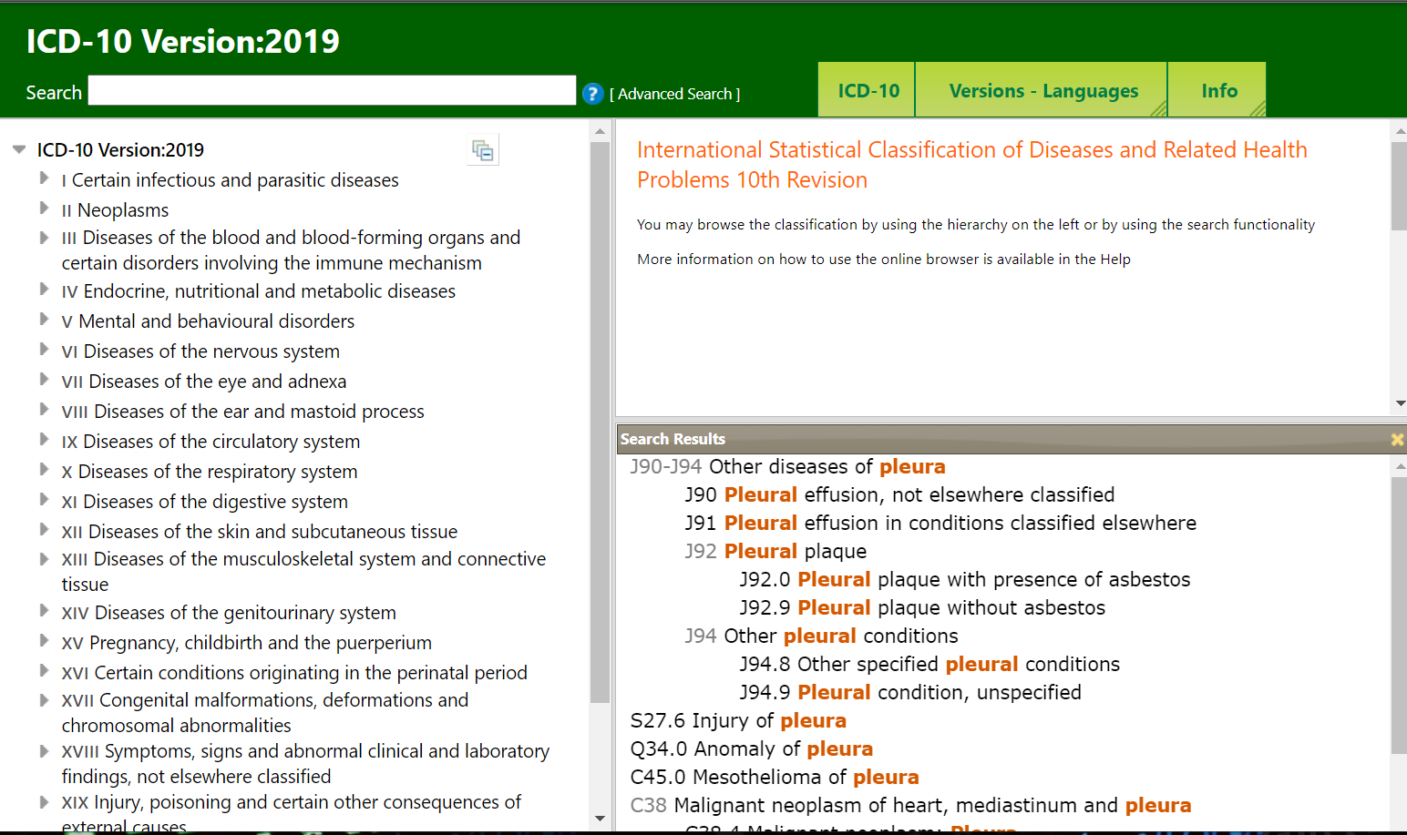Open C38 Malignant neoplasm of heart, mediastinum result
The image size is (1407, 835).
click(910, 805)
